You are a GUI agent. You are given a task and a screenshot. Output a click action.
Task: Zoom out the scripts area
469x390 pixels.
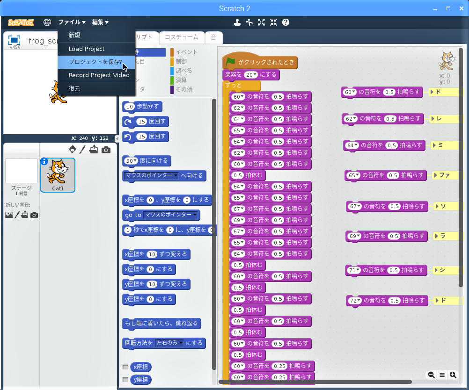pyautogui.click(x=431, y=375)
